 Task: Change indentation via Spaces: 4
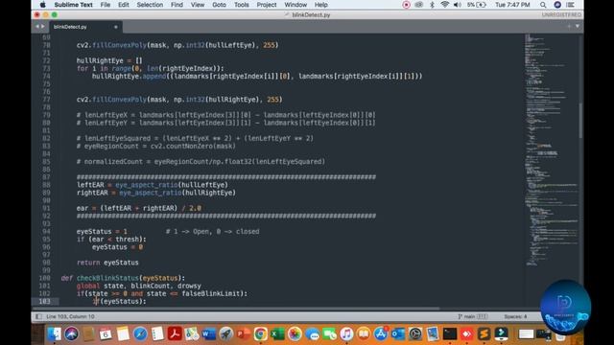click(515, 316)
